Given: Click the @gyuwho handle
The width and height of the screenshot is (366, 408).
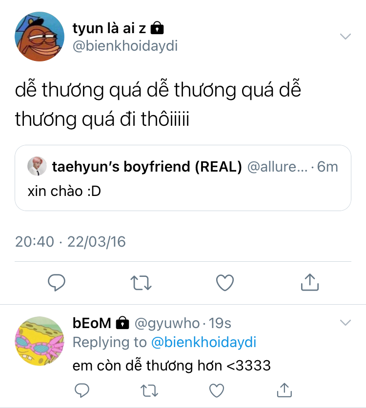Looking at the screenshot, I should click(x=167, y=324).
